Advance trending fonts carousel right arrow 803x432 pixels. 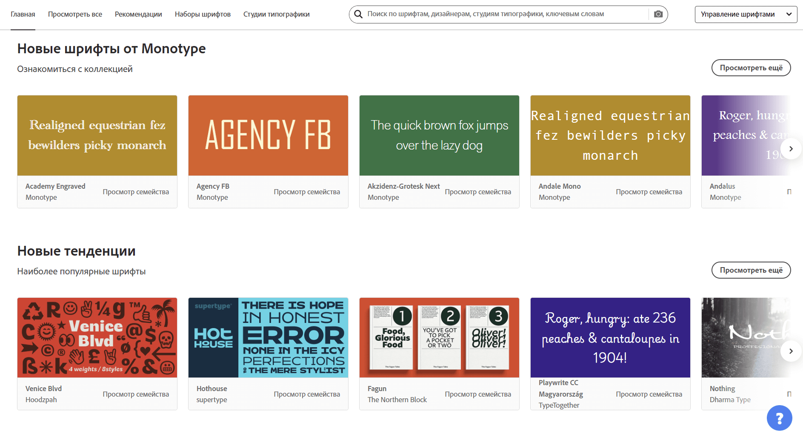coord(791,351)
